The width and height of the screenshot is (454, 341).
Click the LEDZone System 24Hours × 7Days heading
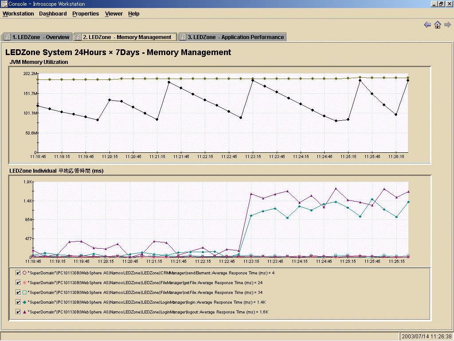point(118,52)
